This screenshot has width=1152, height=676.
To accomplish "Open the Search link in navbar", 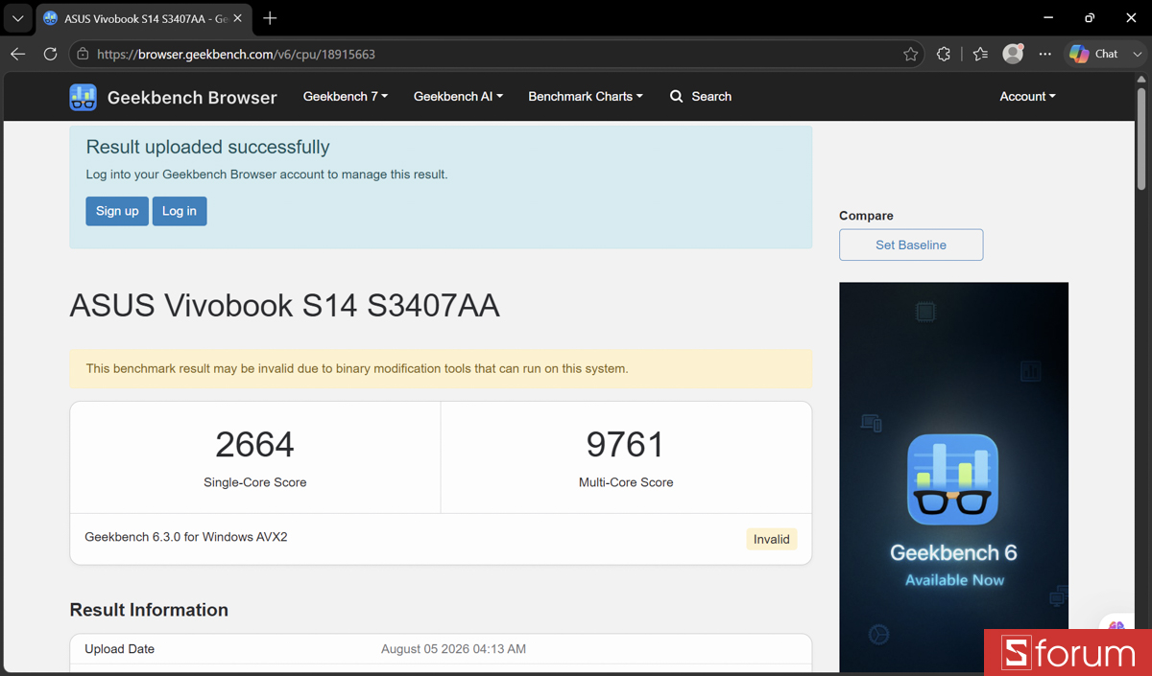I will [x=701, y=97].
